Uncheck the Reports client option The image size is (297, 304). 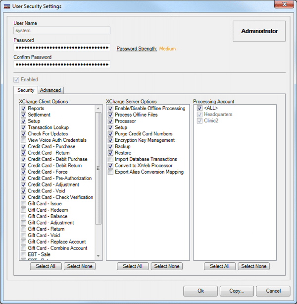pos(24,109)
